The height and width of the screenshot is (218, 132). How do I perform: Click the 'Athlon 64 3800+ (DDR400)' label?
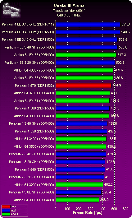click(x=34, y=116)
